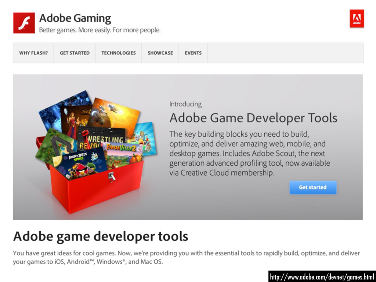Viewport: 376px width, 282px height.
Task: Click the Wrestling Revolution game card
Action: 102,137
